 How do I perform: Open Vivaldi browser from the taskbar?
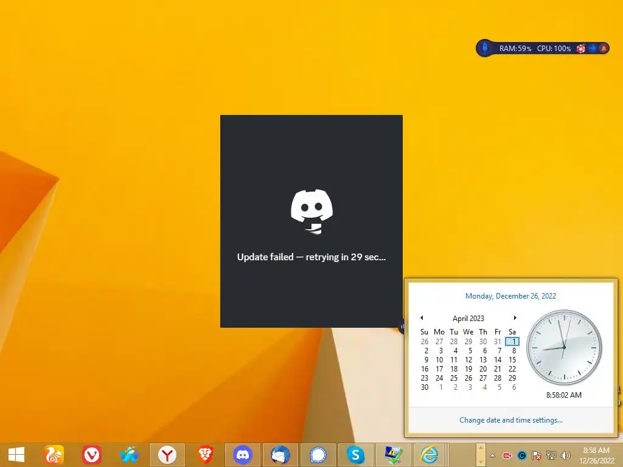[x=92, y=455]
